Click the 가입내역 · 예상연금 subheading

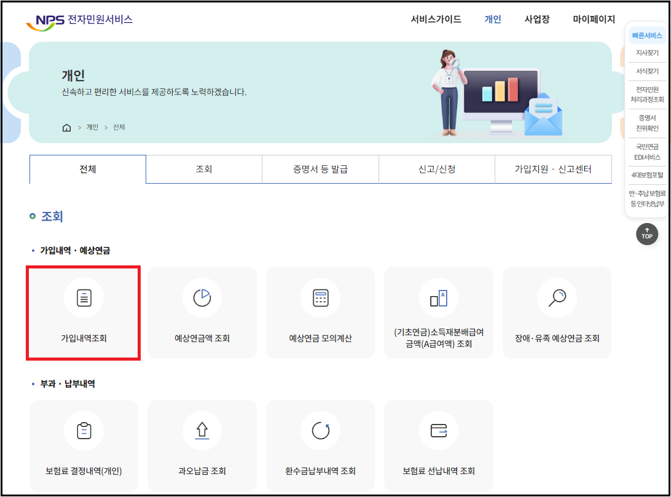click(75, 251)
